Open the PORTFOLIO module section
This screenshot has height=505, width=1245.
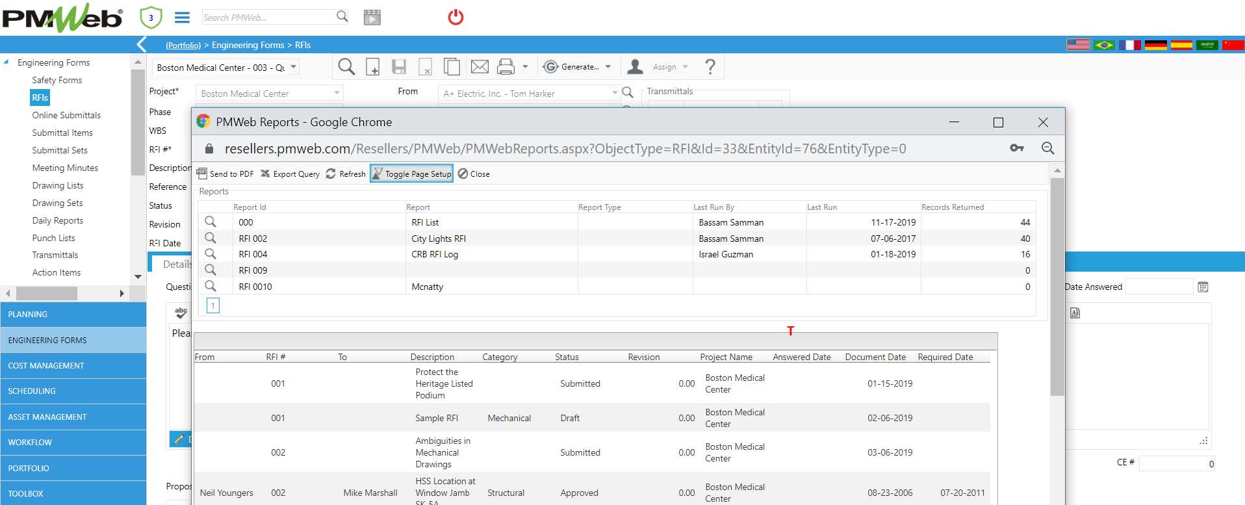73,468
